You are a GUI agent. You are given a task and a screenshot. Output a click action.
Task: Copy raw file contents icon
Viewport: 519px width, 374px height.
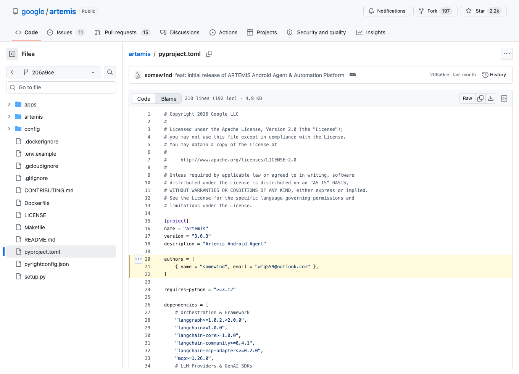[x=480, y=98]
